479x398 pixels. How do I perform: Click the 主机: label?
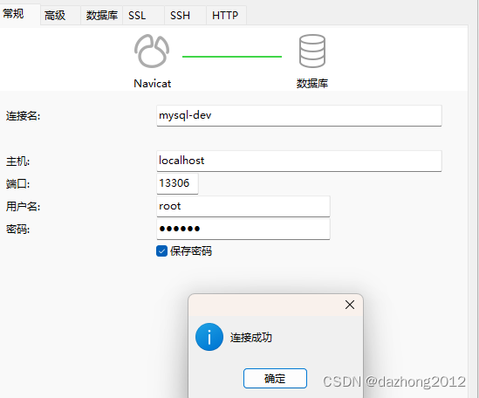pos(18,161)
